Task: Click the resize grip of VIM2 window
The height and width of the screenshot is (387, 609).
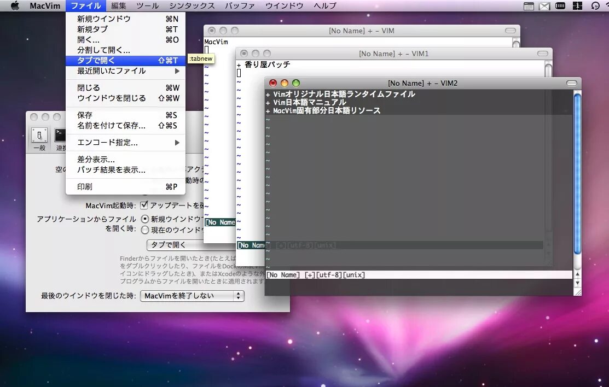Action: 578,292
